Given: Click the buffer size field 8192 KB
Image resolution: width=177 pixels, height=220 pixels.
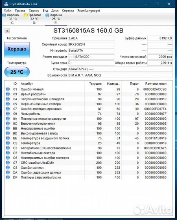Looking at the screenshot, I should (x=160, y=38).
